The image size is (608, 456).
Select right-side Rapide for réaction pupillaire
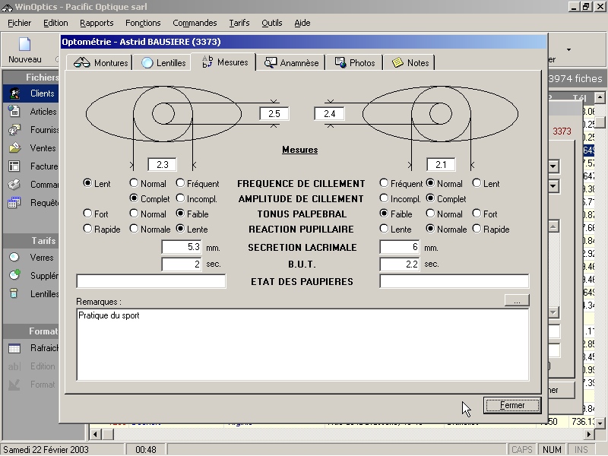click(x=477, y=230)
